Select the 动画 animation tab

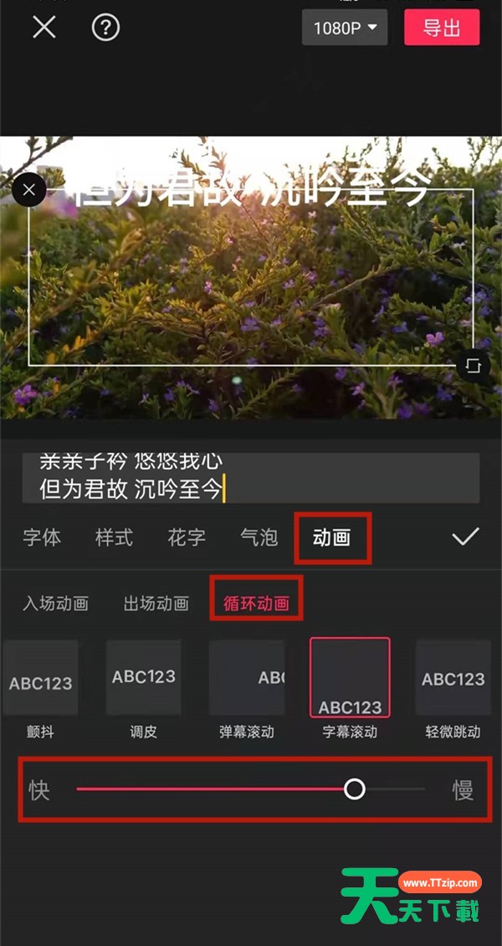[332, 537]
